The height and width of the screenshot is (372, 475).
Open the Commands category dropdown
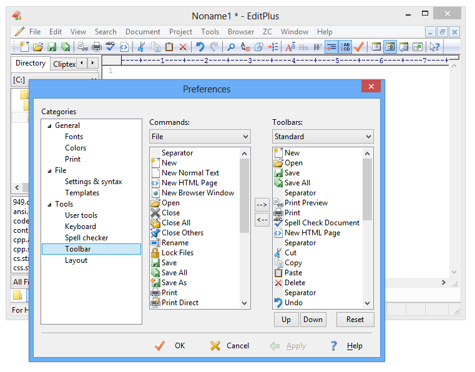(200, 137)
